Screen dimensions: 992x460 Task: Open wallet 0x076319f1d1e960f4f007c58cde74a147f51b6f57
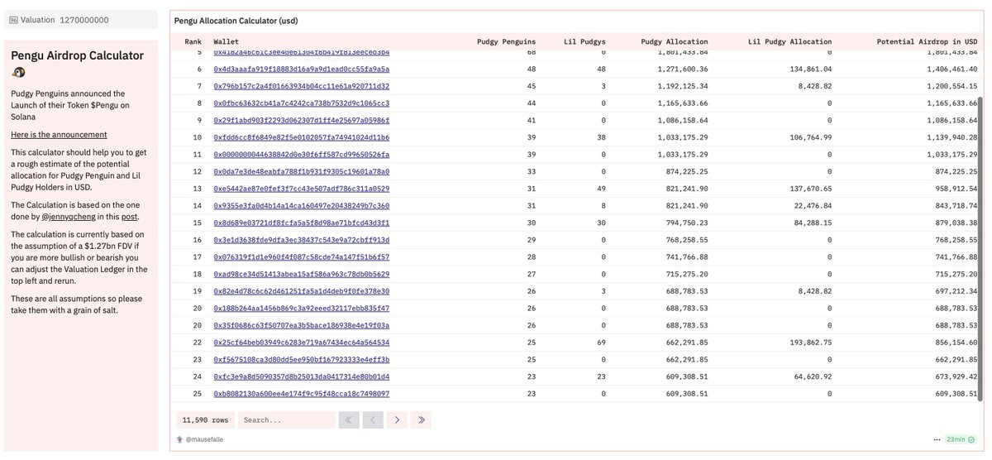(x=301, y=257)
